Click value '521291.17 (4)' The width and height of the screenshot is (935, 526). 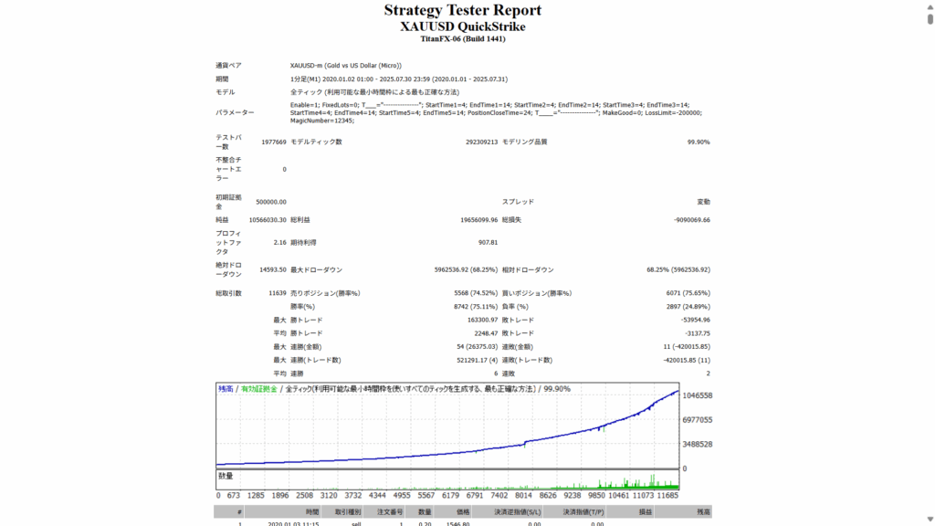477,360
